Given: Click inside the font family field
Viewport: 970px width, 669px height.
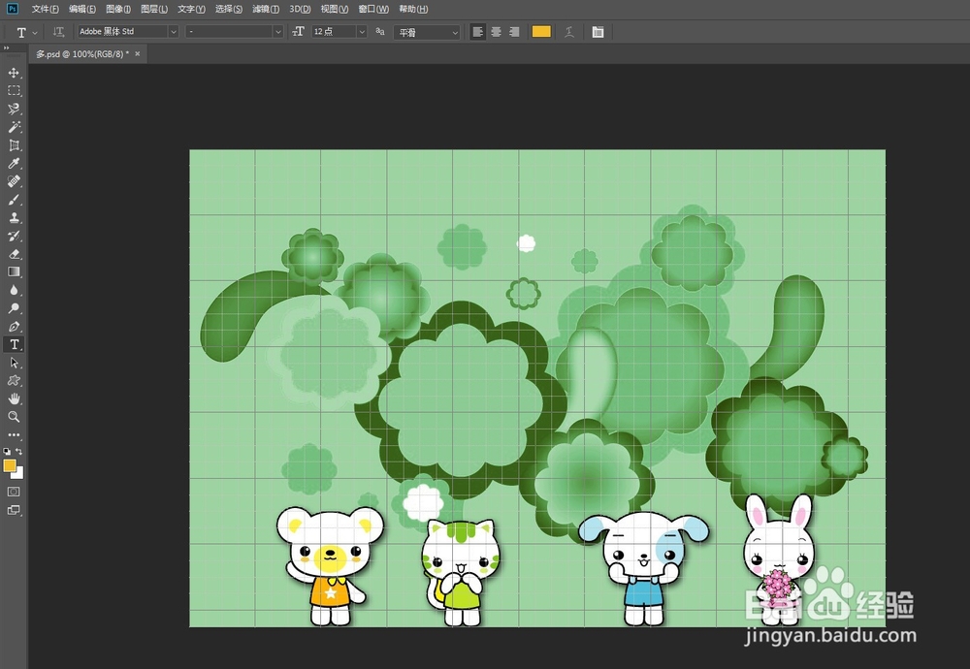Looking at the screenshot, I should pos(122,32).
